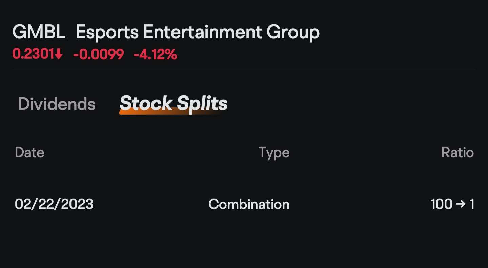Select the 02/22/2023 split date
Image resolution: width=488 pixels, height=268 pixels.
click(54, 204)
